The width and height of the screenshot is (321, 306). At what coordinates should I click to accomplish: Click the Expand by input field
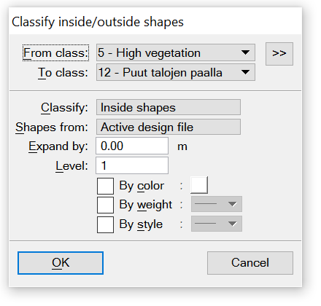(x=132, y=146)
